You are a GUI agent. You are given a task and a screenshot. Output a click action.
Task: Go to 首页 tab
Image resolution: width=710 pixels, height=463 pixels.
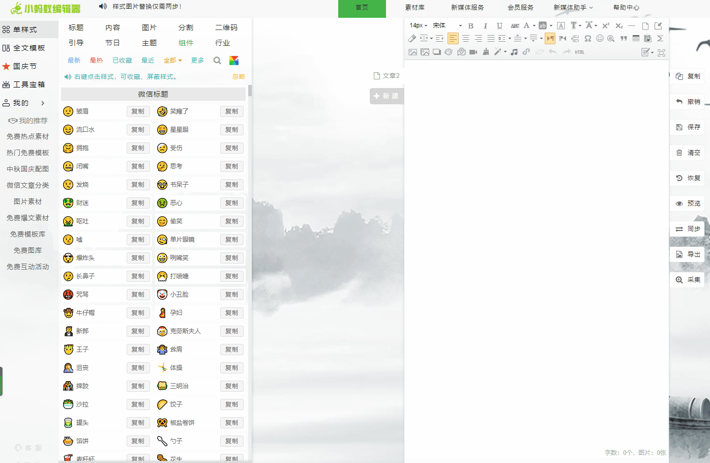(x=362, y=8)
